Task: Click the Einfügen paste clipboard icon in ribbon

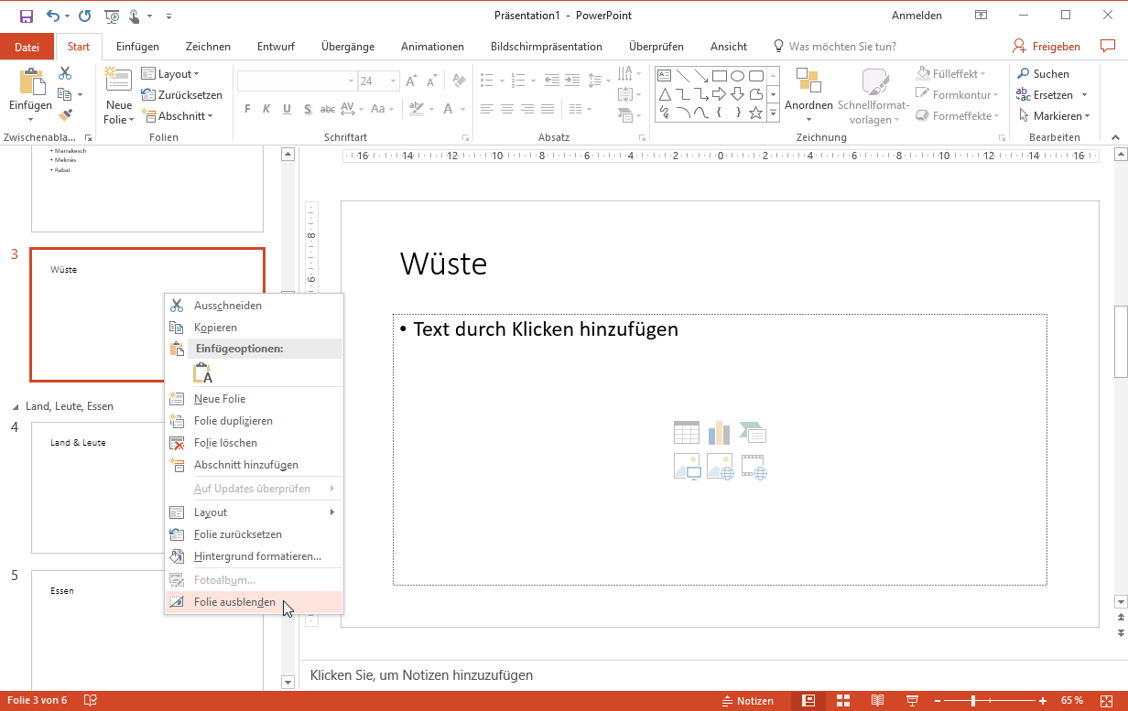Action: pyautogui.click(x=31, y=82)
